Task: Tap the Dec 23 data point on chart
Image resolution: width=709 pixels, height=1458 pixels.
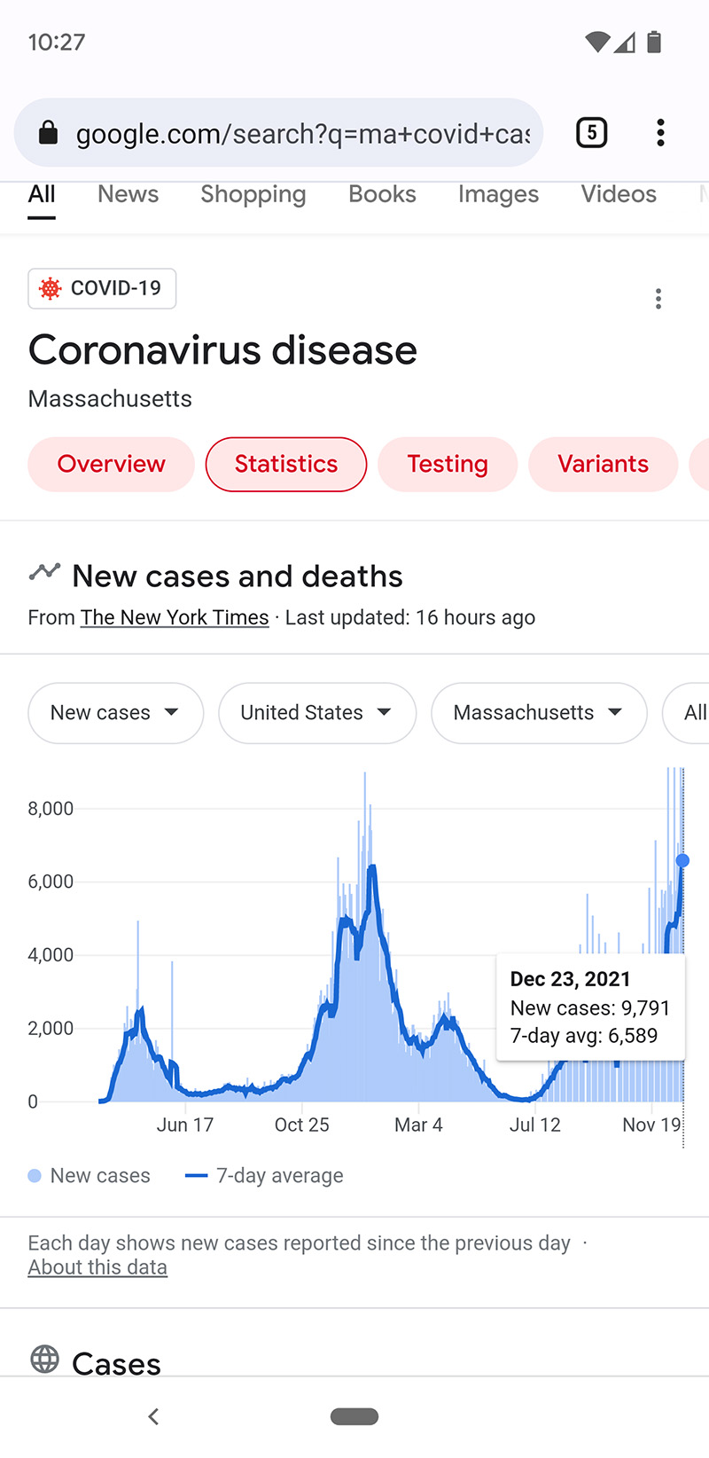Action: point(682,860)
